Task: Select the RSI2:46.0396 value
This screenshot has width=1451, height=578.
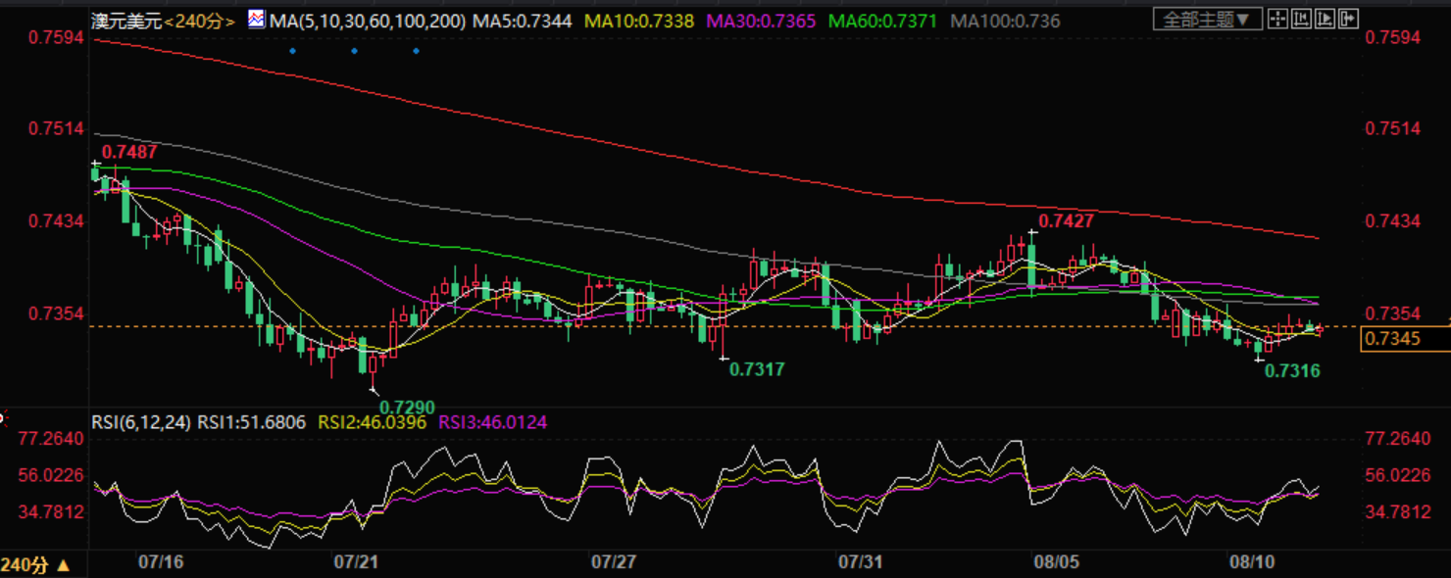Action: tap(374, 422)
